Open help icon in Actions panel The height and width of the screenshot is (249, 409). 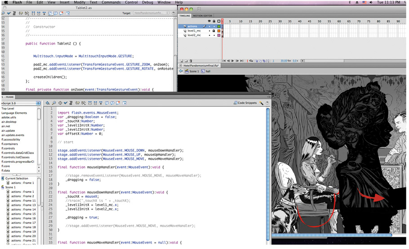pyautogui.click(x=267, y=103)
